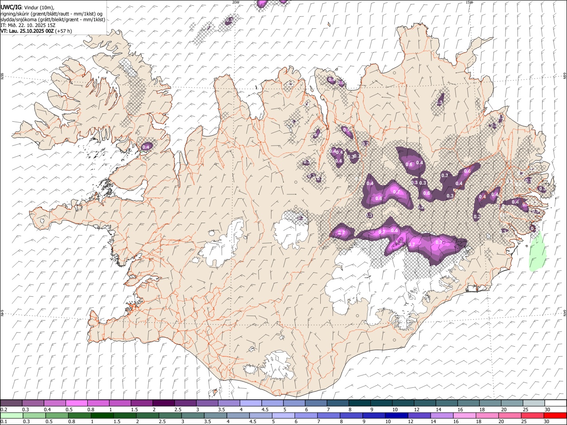Click the 'rigning/skúrir' legend description line
The height and width of the screenshot is (425, 567).
pyautogui.click(x=51, y=14)
